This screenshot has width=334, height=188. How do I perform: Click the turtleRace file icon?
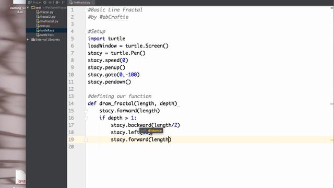point(38,30)
